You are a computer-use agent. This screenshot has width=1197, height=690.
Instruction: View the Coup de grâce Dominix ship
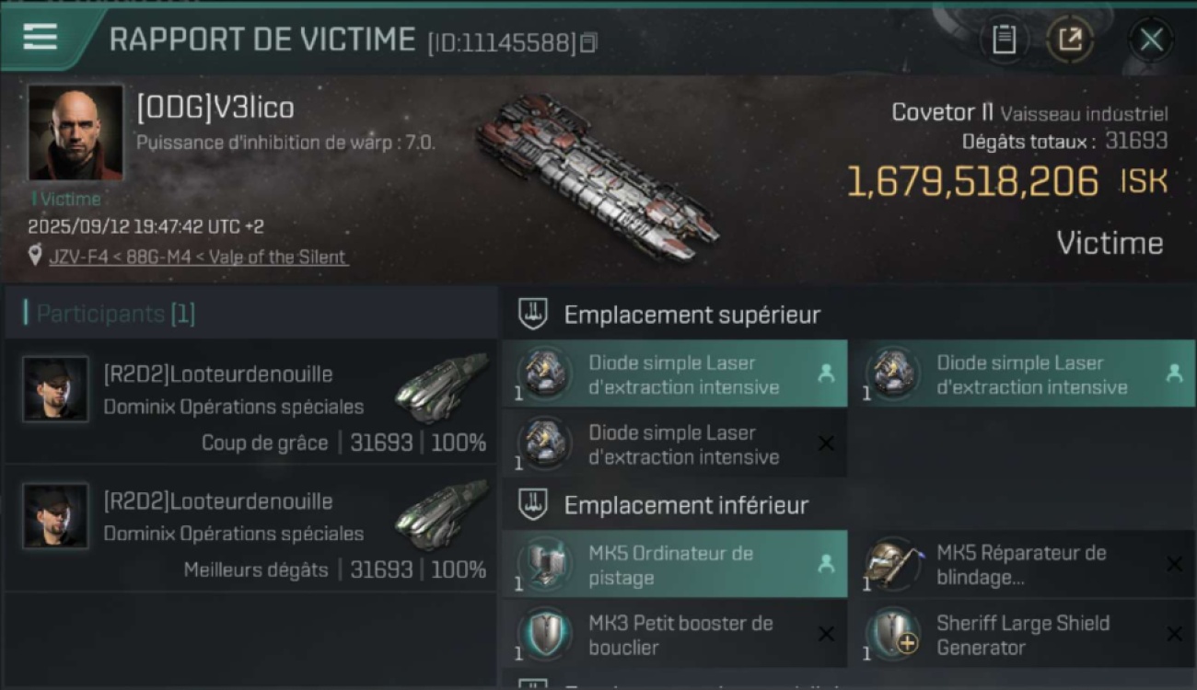[x=441, y=386]
